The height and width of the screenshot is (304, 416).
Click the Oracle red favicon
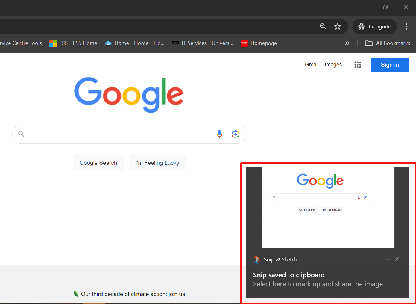tap(244, 43)
